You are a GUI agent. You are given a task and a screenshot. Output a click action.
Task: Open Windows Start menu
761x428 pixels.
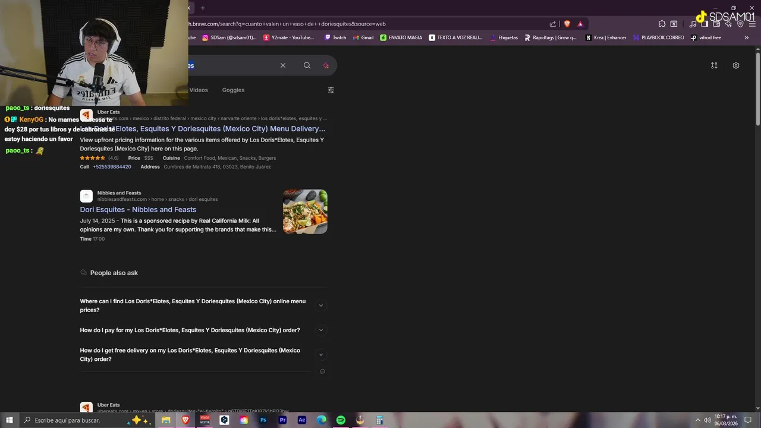pyautogui.click(x=10, y=420)
